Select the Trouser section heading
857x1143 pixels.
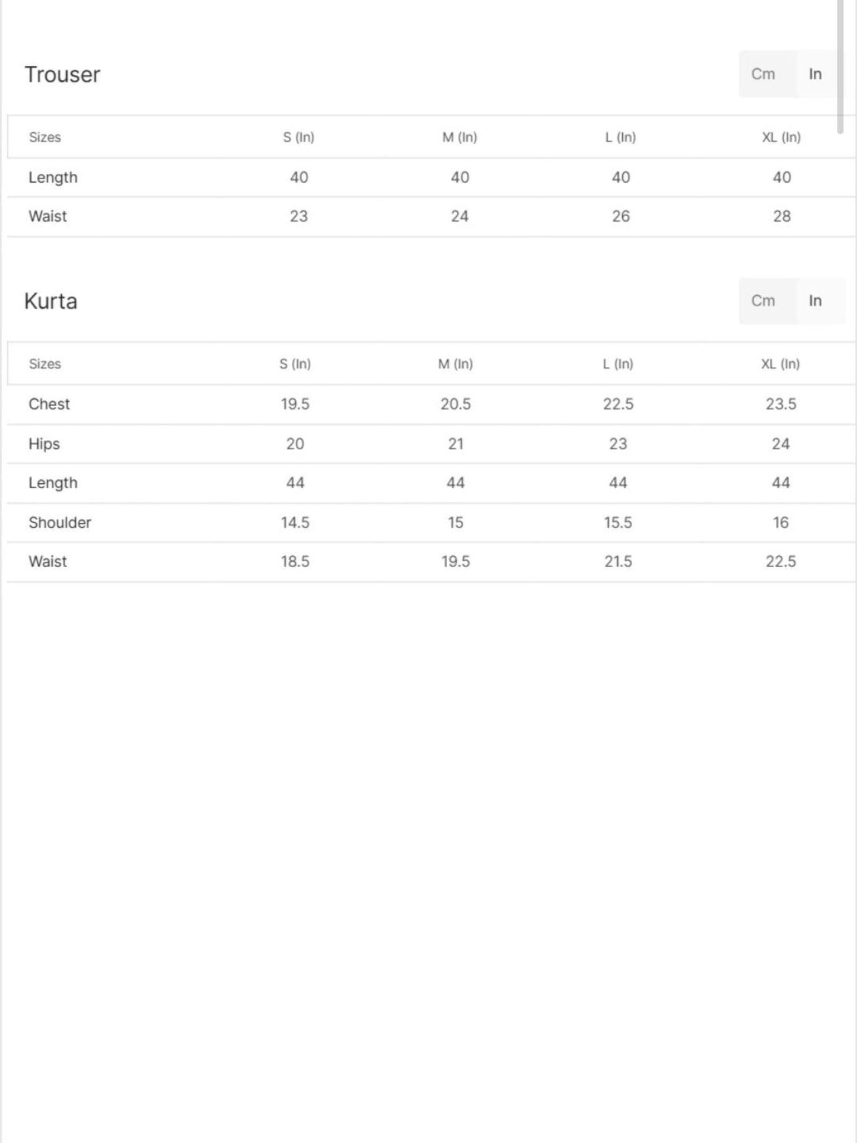tap(62, 75)
